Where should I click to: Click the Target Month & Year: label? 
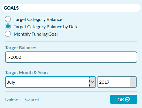[x=27, y=73]
